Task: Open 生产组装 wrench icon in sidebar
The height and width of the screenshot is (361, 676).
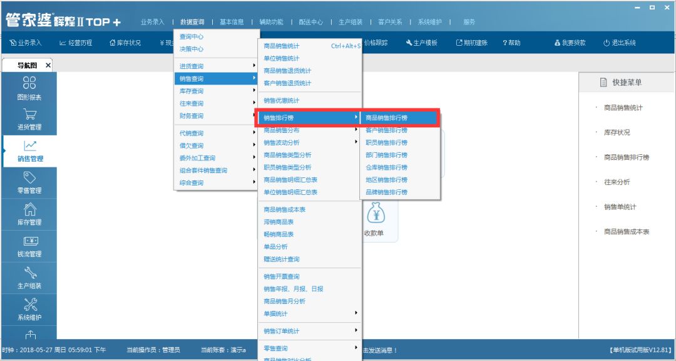Action: tap(29, 277)
